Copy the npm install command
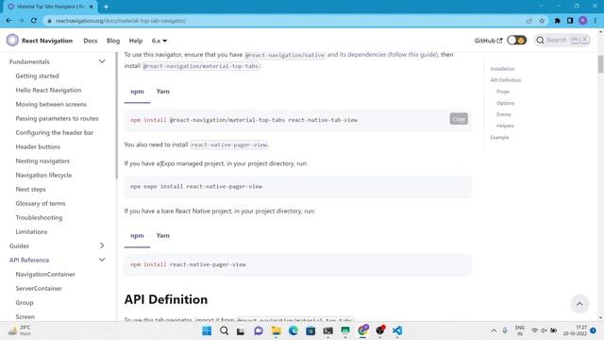 [459, 119]
